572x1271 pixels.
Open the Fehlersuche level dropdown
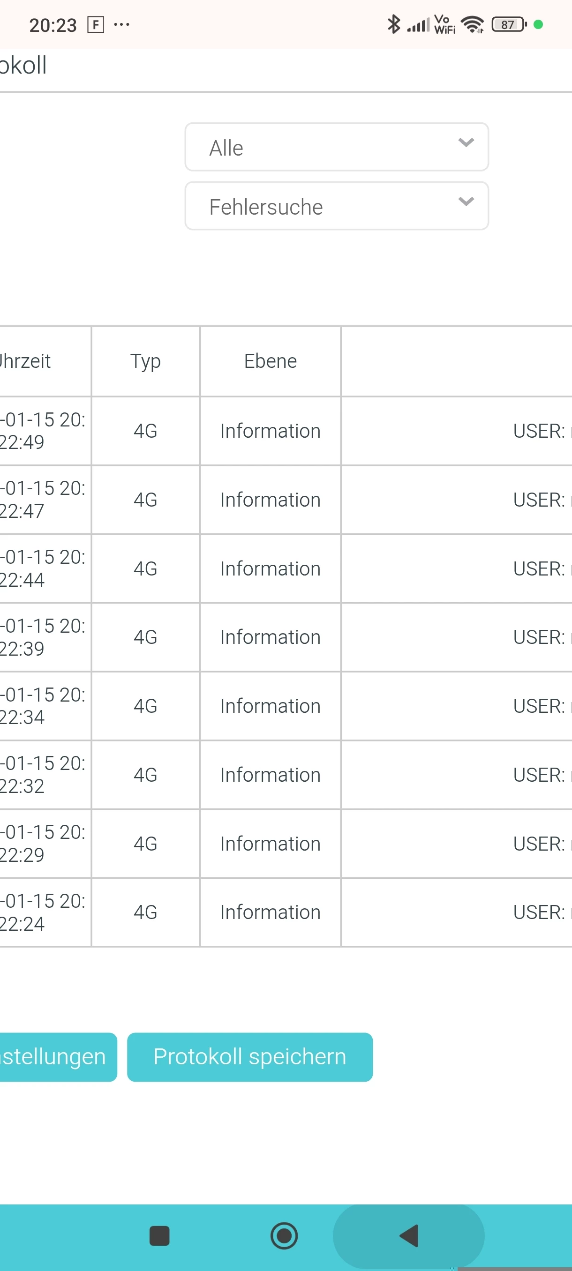pos(336,206)
